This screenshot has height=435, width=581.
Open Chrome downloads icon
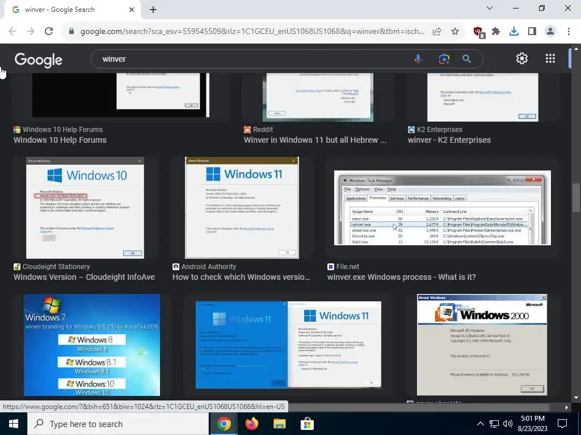point(514,32)
